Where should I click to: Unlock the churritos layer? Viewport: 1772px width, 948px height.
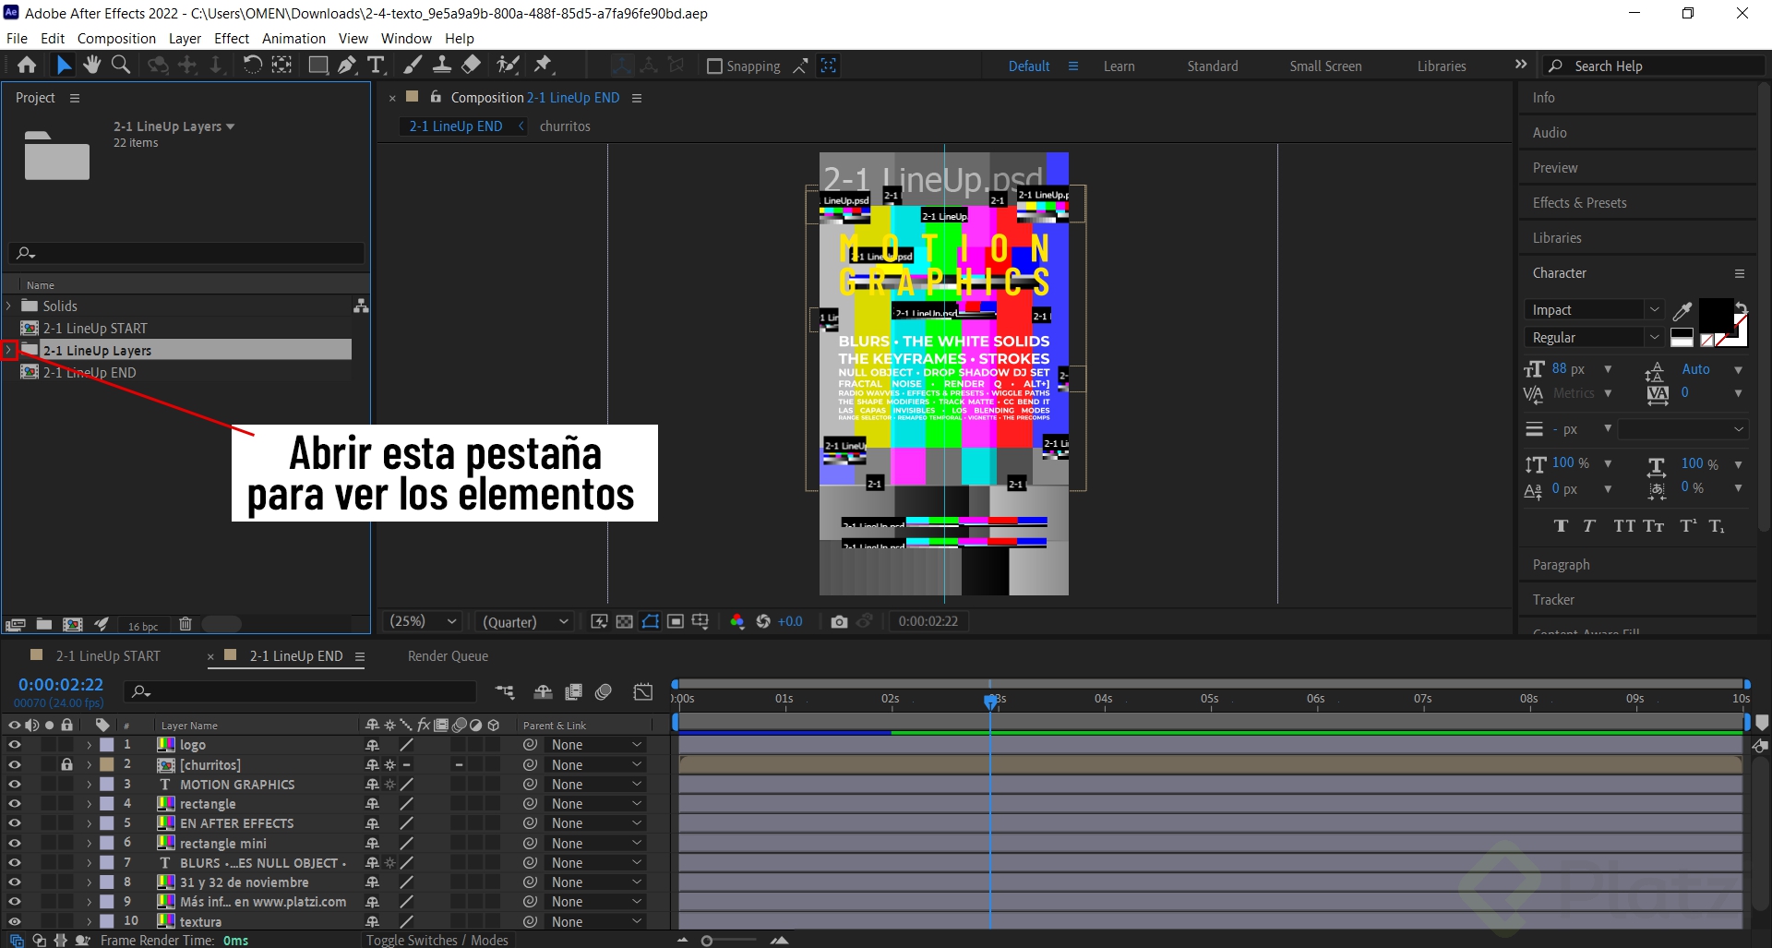(x=66, y=763)
